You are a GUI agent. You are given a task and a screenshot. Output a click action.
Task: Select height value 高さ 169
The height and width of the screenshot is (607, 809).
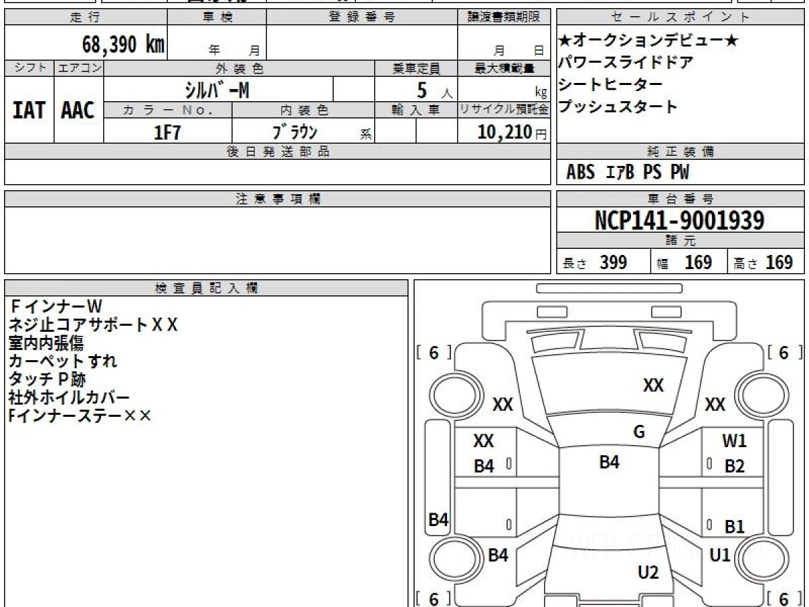[763, 262]
